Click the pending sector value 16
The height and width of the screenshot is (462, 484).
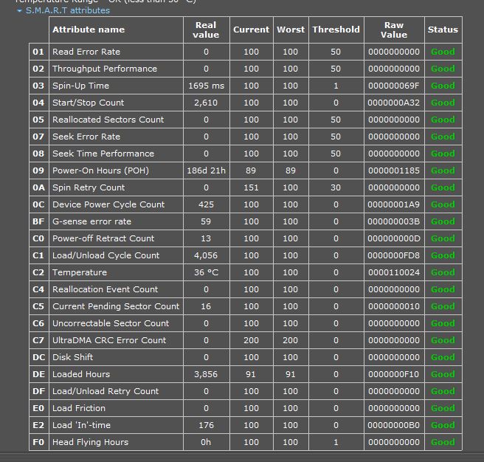click(x=206, y=306)
